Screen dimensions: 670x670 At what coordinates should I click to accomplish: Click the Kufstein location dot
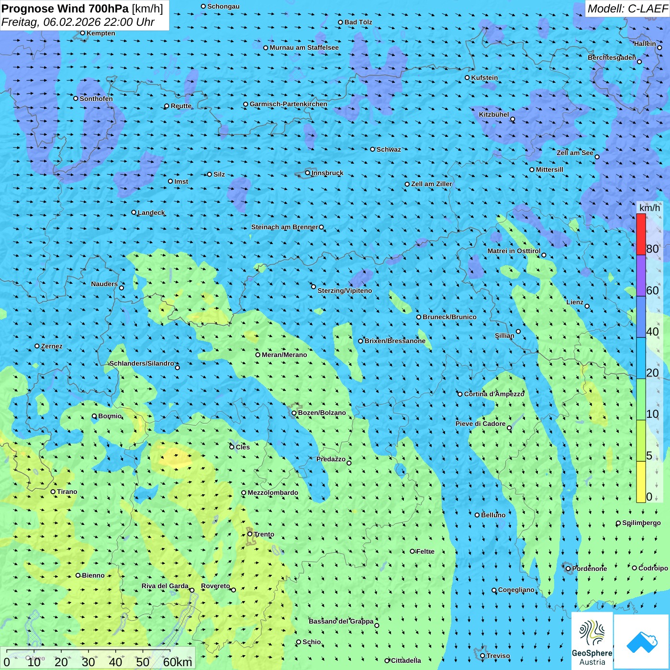click(468, 78)
